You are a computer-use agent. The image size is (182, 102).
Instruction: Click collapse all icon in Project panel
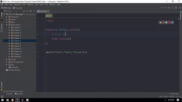pyautogui.click(x=27, y=11)
